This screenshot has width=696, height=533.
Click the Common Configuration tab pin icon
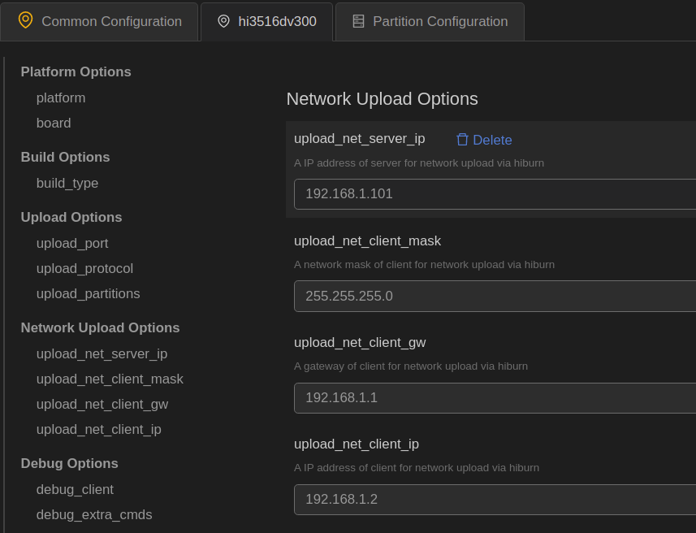(x=25, y=20)
